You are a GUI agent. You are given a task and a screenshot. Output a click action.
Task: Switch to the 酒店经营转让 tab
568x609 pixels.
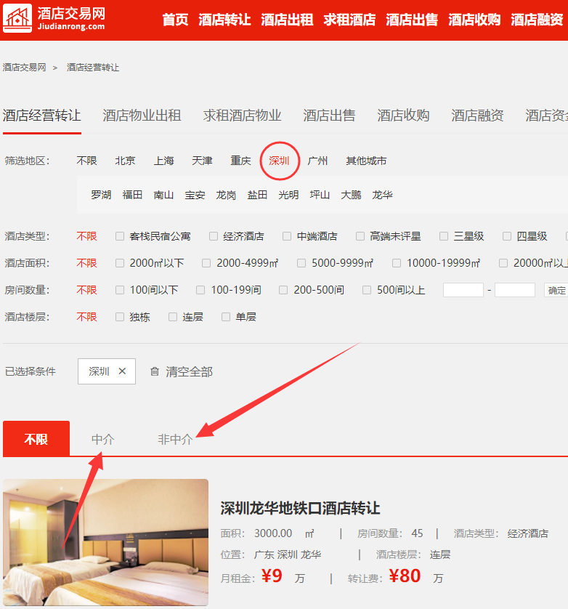point(42,116)
